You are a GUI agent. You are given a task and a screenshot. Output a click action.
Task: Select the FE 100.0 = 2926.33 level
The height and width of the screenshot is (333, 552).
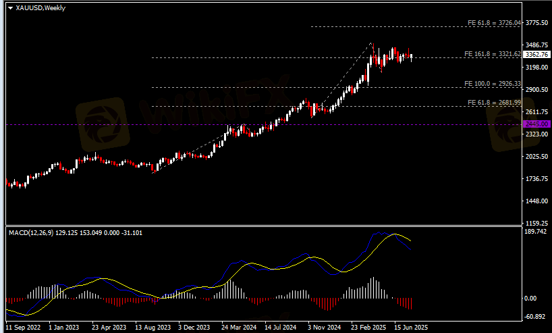coord(492,84)
